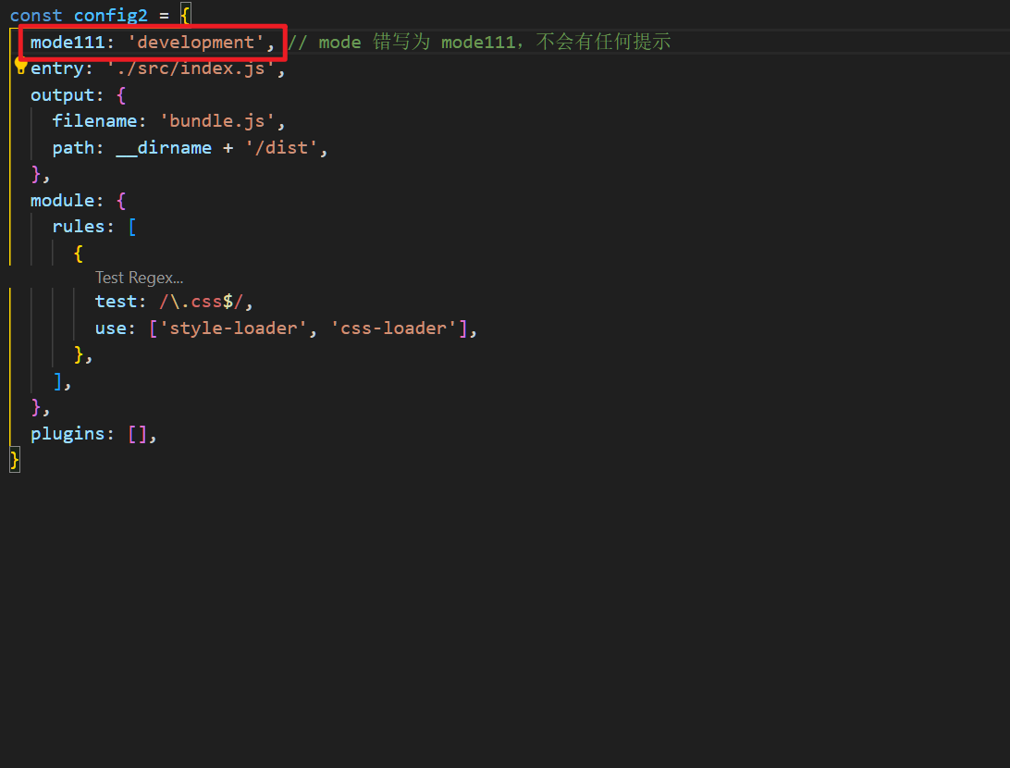
Task: Click the 'config2' variable name
Action: (111, 15)
